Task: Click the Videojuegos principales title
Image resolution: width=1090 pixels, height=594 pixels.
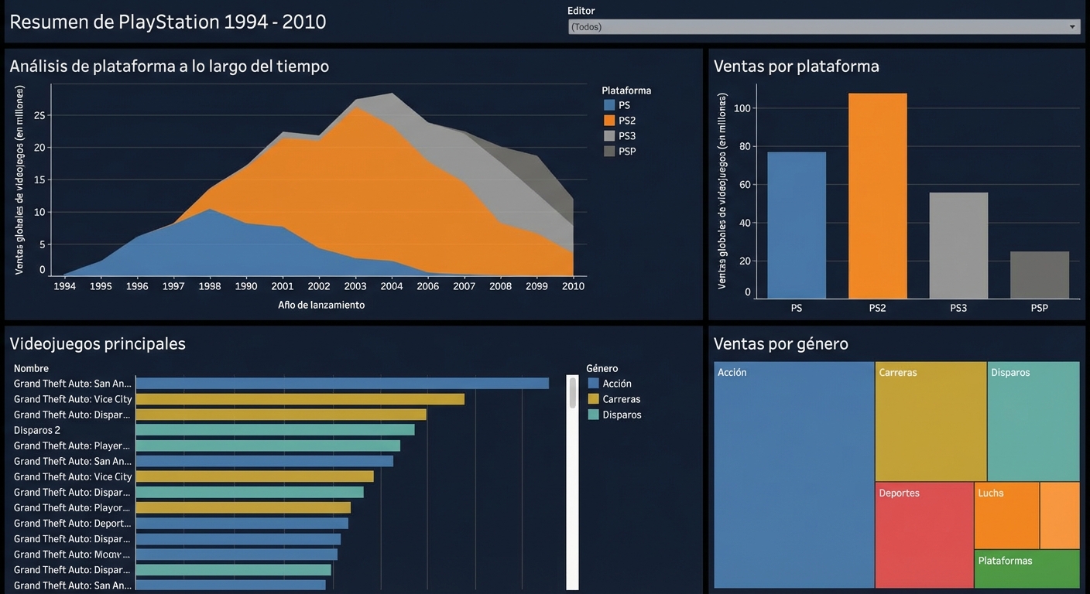Action: tap(98, 344)
